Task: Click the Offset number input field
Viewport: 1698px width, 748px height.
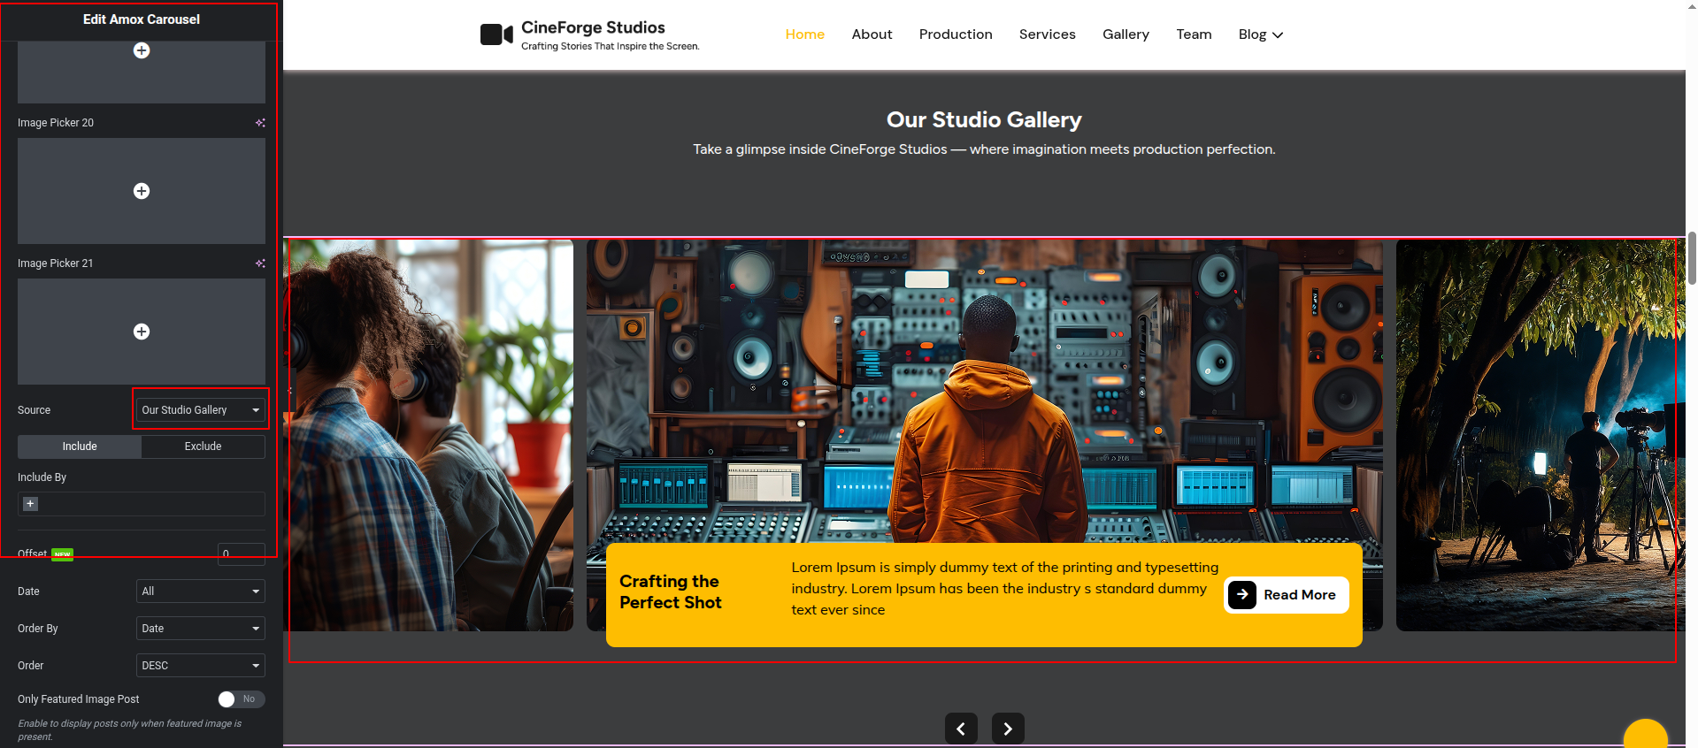Action: pyautogui.click(x=241, y=553)
